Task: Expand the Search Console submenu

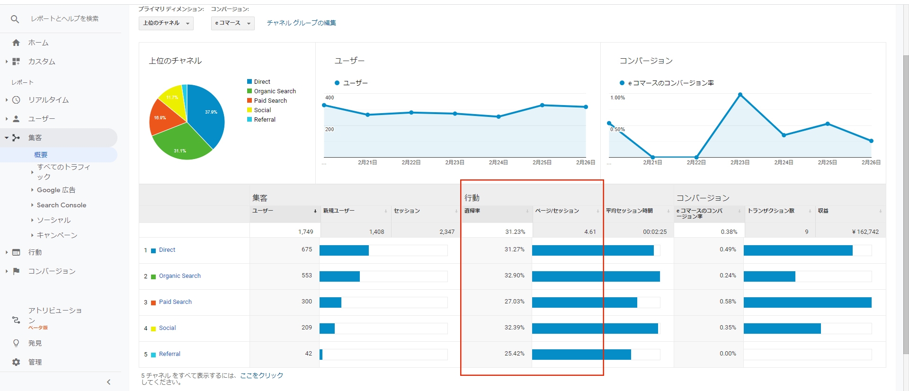Action: (x=61, y=205)
